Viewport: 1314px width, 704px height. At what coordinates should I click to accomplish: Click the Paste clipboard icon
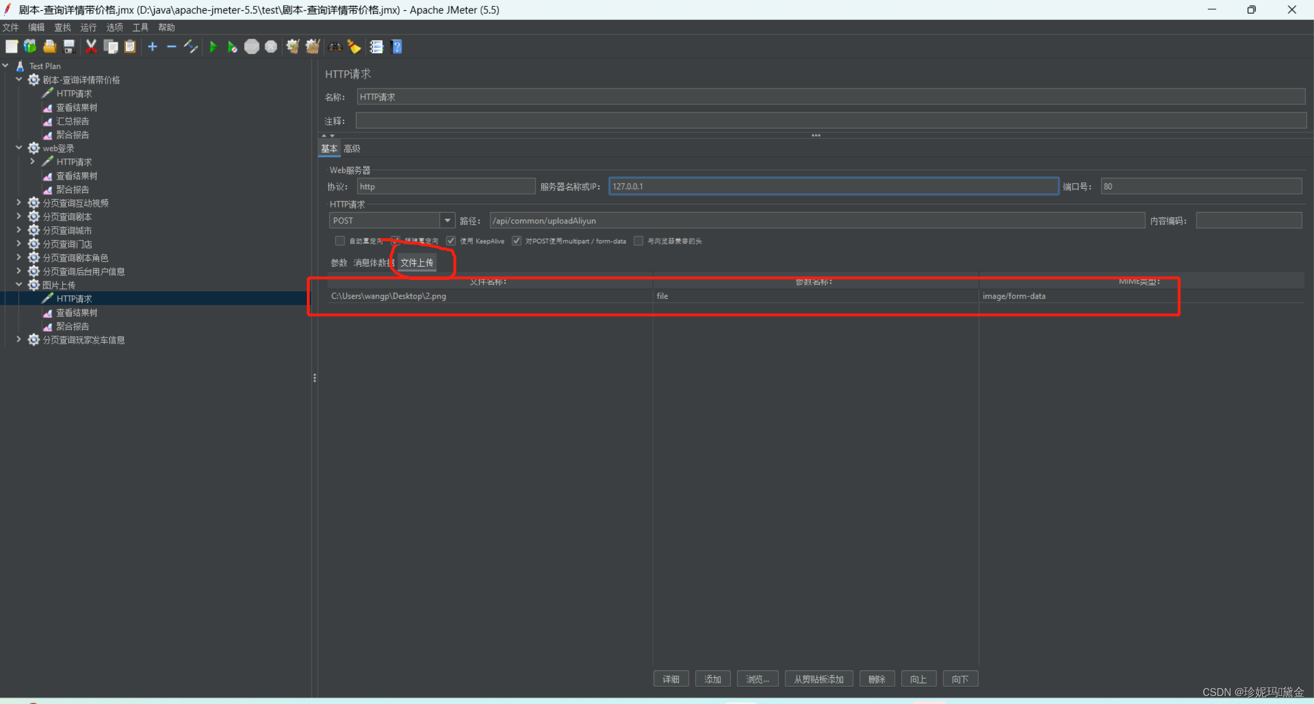click(130, 47)
